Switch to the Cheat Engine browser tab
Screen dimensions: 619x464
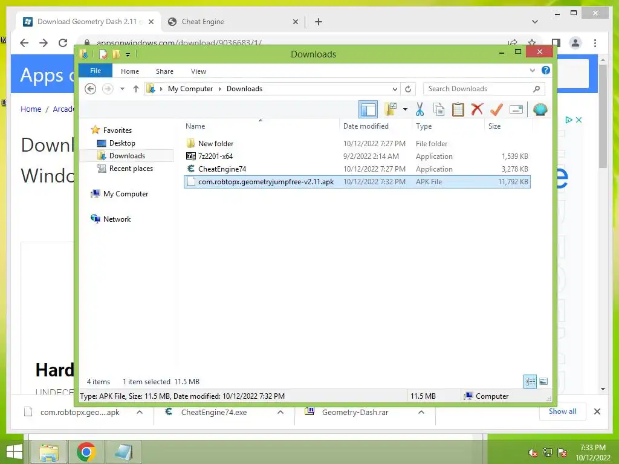(x=233, y=22)
